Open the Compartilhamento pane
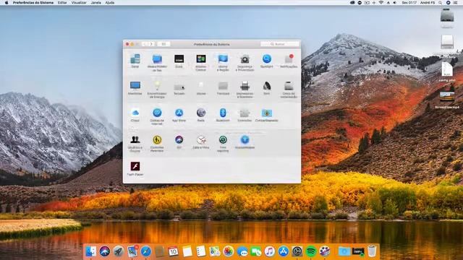The width and height of the screenshot is (463, 260). tap(267, 115)
